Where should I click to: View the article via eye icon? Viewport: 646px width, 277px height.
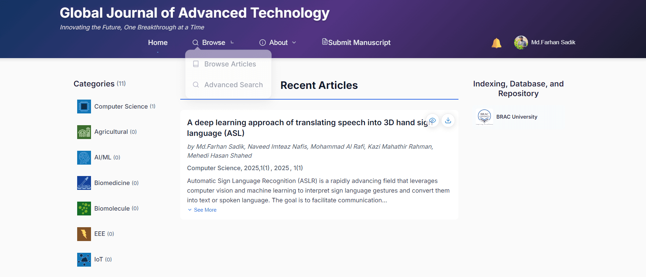point(433,120)
